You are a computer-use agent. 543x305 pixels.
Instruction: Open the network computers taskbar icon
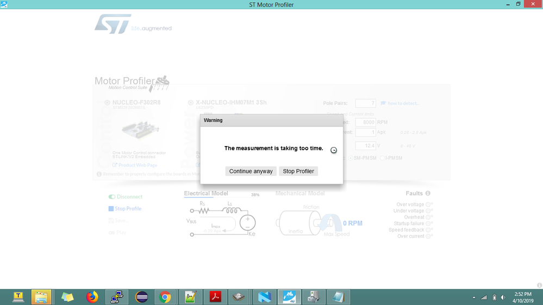[117, 297]
